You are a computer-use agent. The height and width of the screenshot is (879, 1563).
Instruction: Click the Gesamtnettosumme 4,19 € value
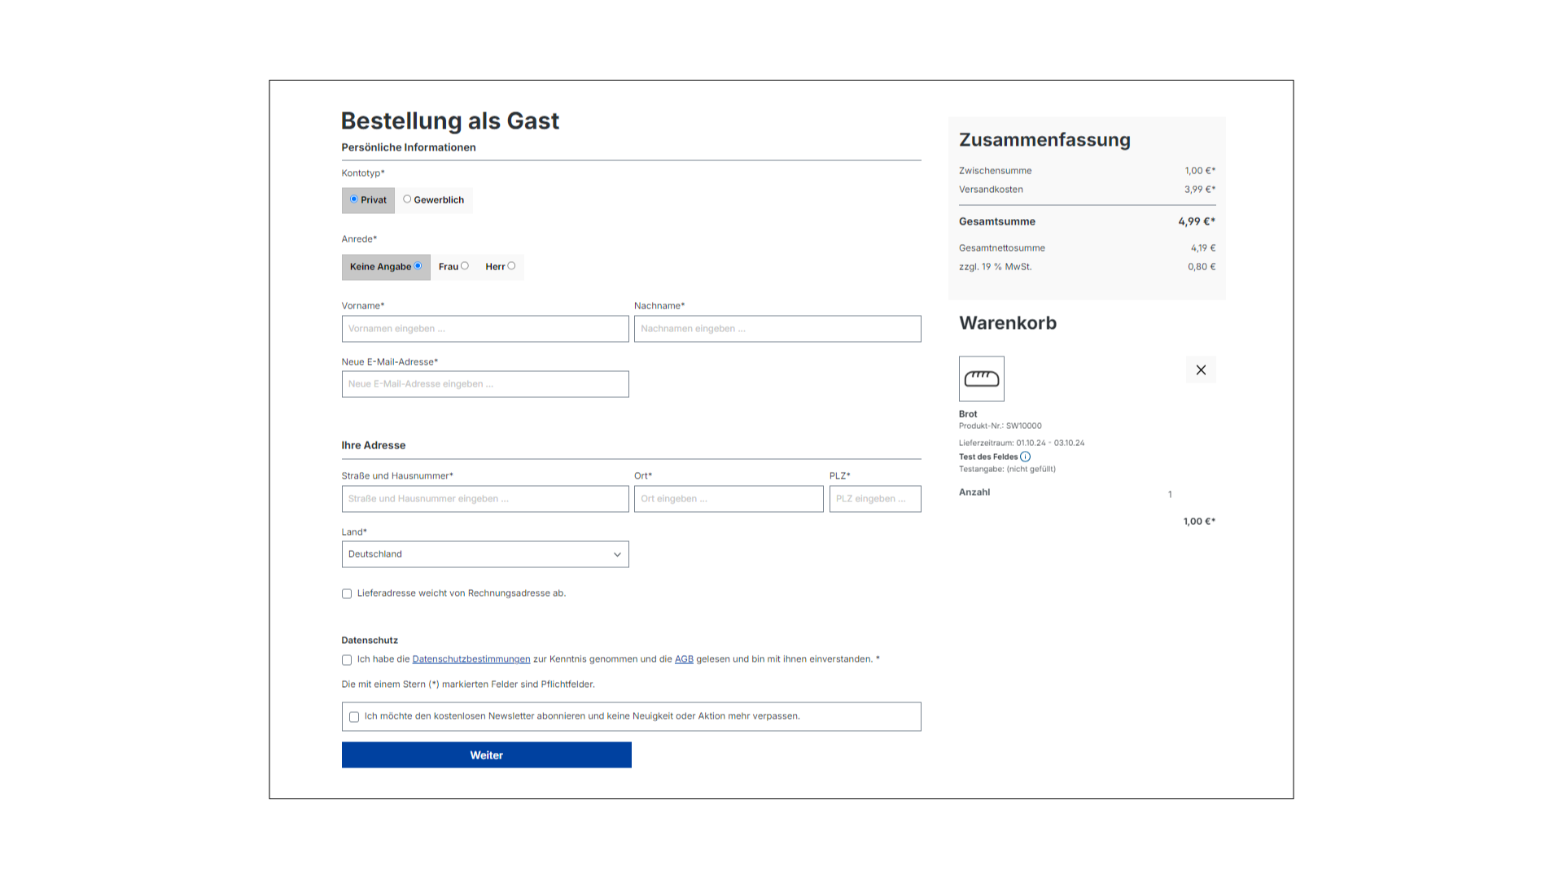[1203, 248]
